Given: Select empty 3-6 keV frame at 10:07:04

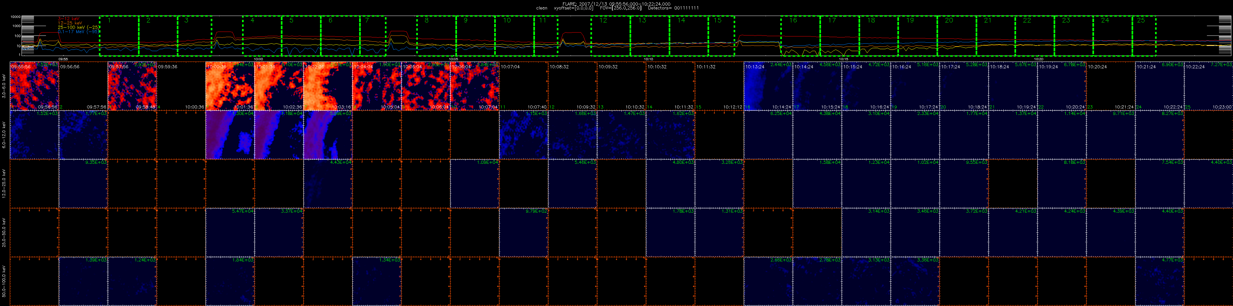Looking at the screenshot, I should [x=524, y=86].
